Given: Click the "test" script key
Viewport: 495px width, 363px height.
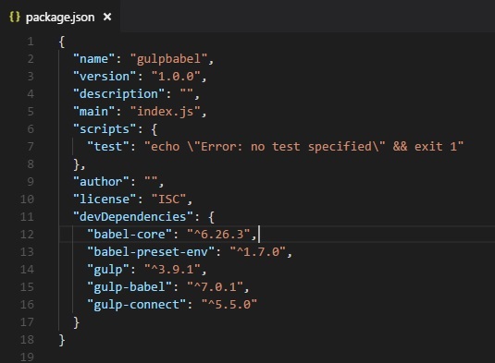Looking at the screenshot, I should pos(108,147).
